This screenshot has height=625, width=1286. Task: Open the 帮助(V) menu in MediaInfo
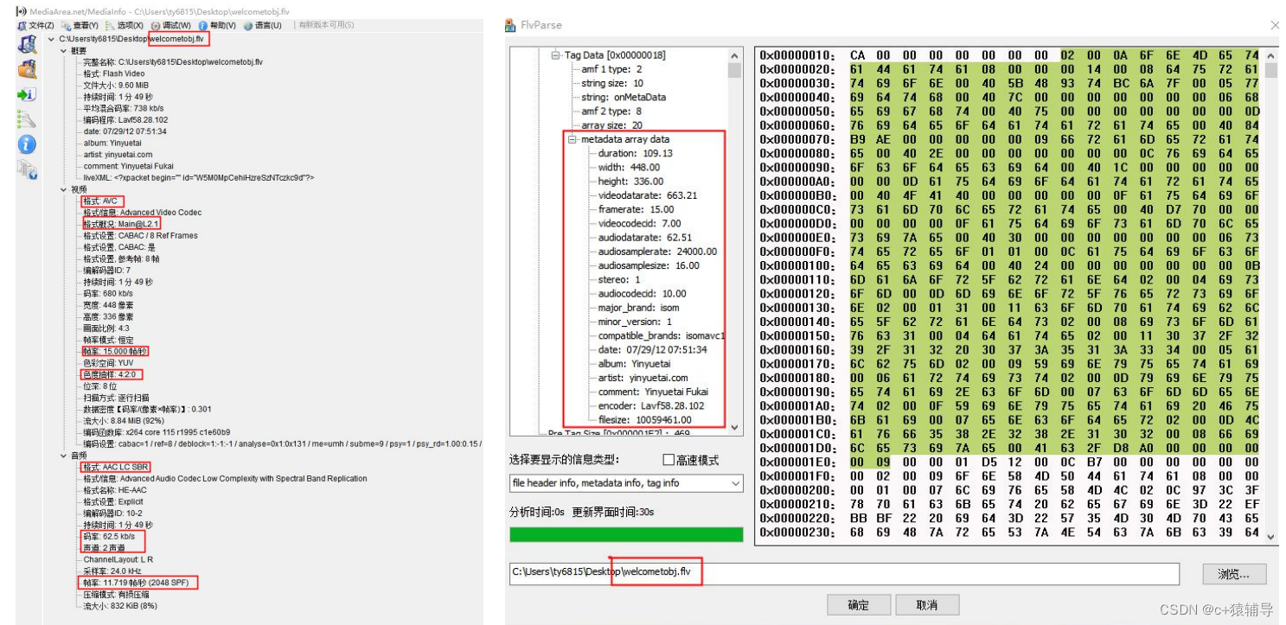pos(217,25)
